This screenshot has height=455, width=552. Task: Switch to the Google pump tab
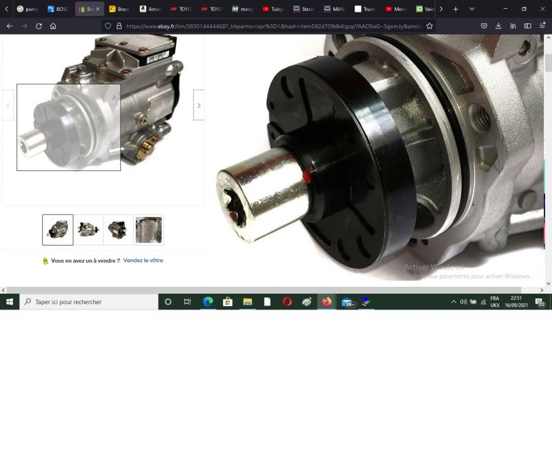pos(28,9)
